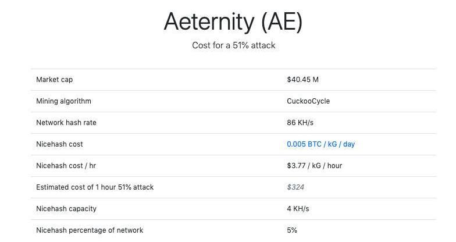This screenshot has height=242, width=456.
Task: Click the Network hash rate label
Action: click(x=66, y=123)
